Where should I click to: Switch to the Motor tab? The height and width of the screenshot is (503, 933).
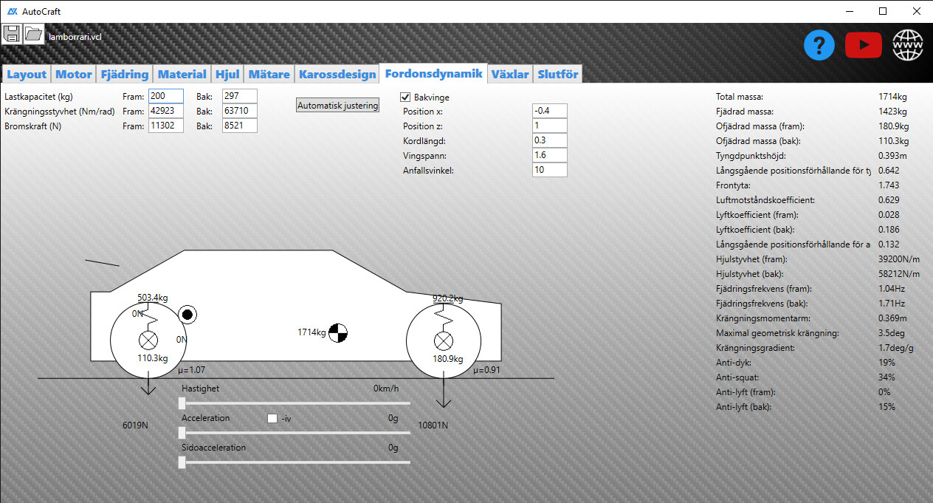pyautogui.click(x=74, y=74)
